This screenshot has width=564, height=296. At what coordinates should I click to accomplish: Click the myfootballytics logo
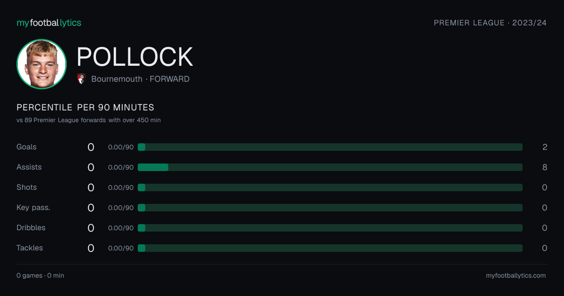(49, 23)
